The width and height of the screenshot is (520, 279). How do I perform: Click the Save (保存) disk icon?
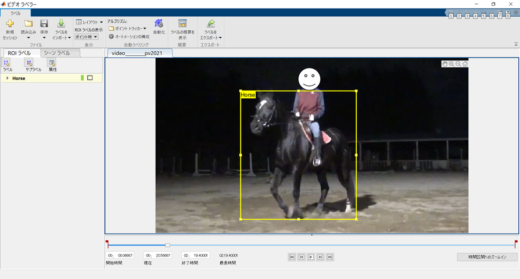[x=44, y=24]
